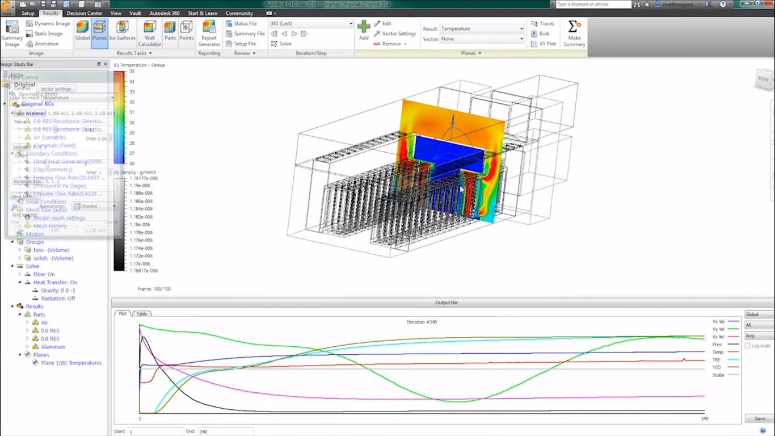
Task: Click the temperature color legend bar
Action: click(119, 118)
